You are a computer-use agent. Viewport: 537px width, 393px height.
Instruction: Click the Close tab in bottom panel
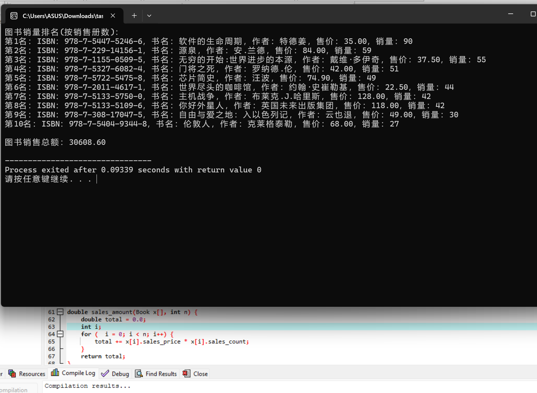coord(195,374)
